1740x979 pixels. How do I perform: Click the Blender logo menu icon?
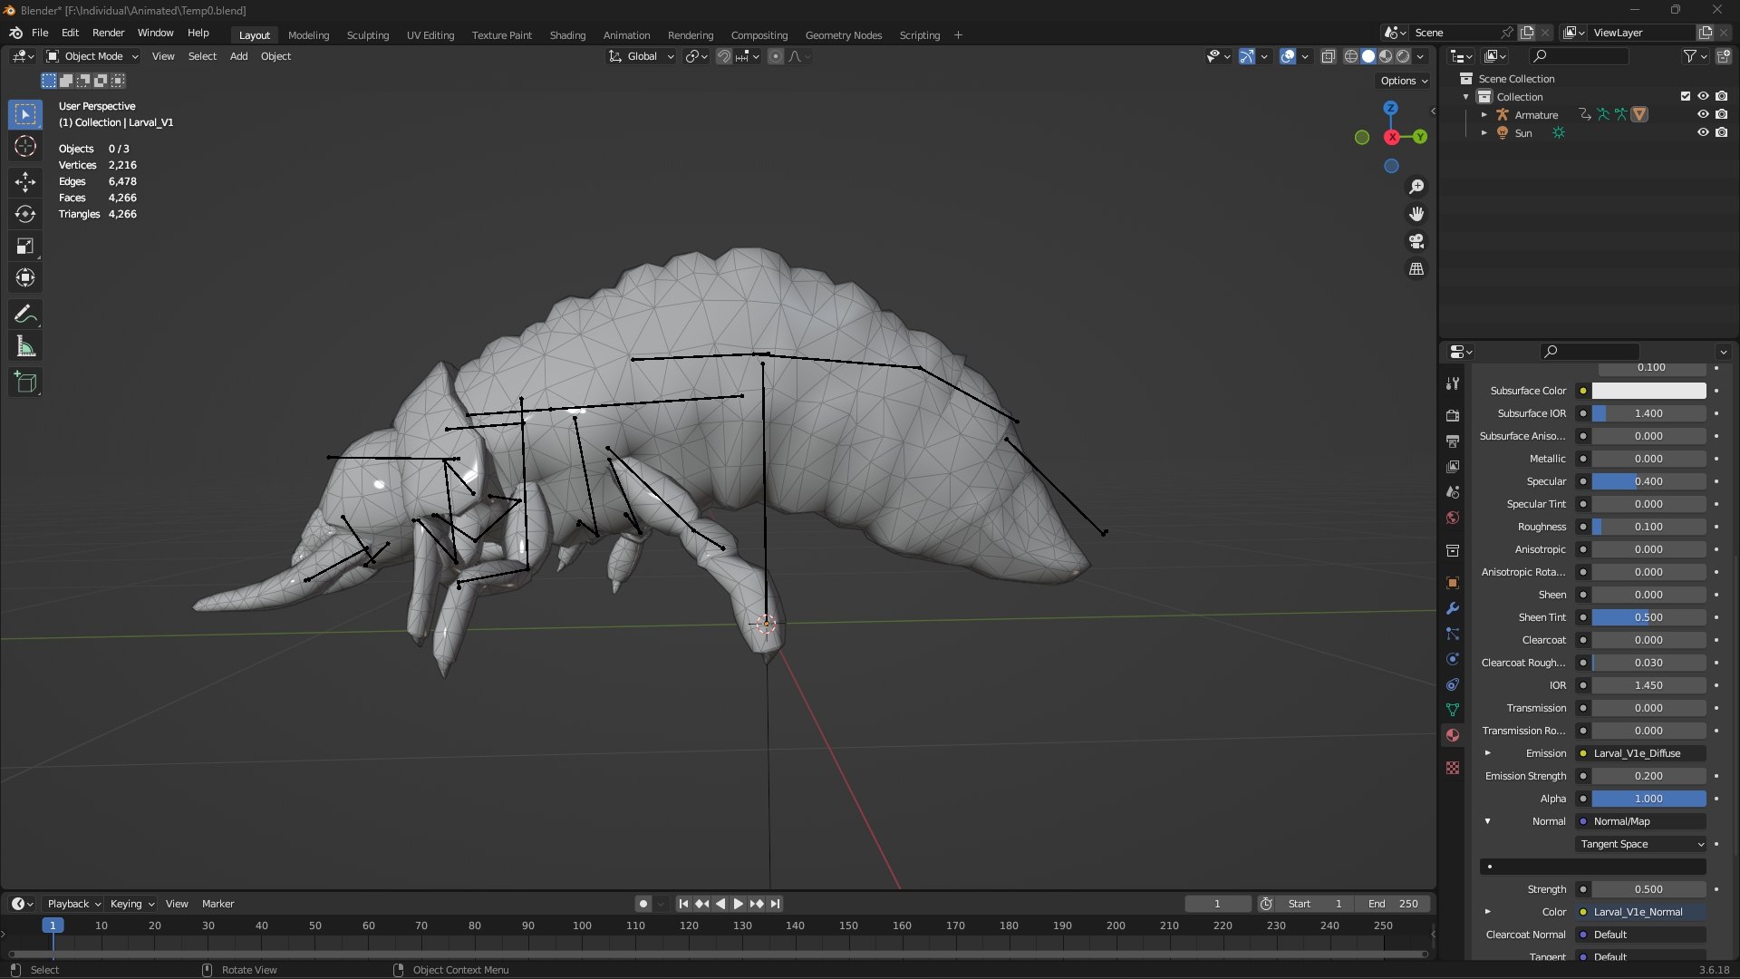coord(15,33)
